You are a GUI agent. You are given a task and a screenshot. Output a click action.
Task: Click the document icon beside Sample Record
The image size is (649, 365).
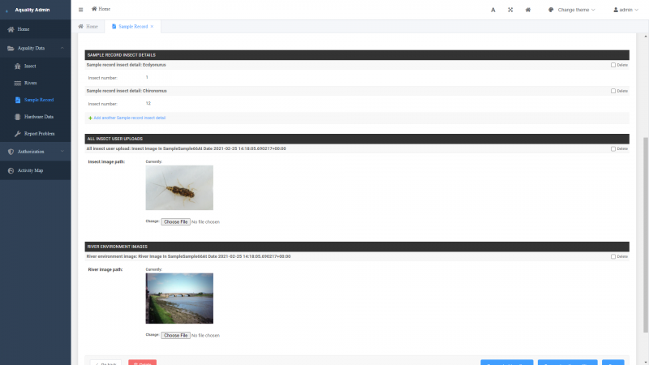point(17,100)
